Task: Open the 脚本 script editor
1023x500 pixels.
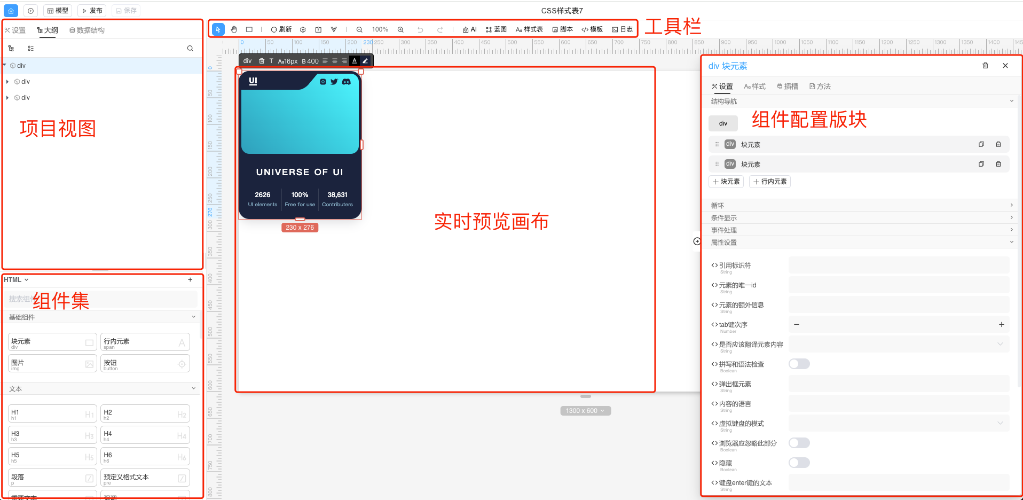Action: pos(563,29)
